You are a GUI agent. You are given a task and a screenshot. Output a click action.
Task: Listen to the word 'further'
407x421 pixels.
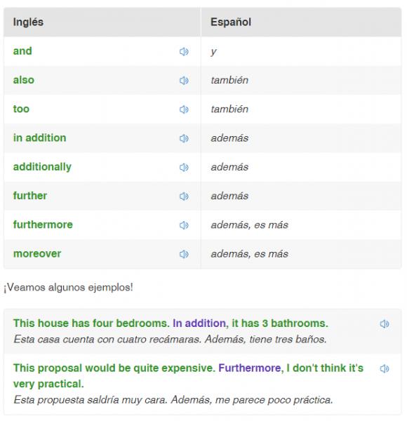(184, 196)
